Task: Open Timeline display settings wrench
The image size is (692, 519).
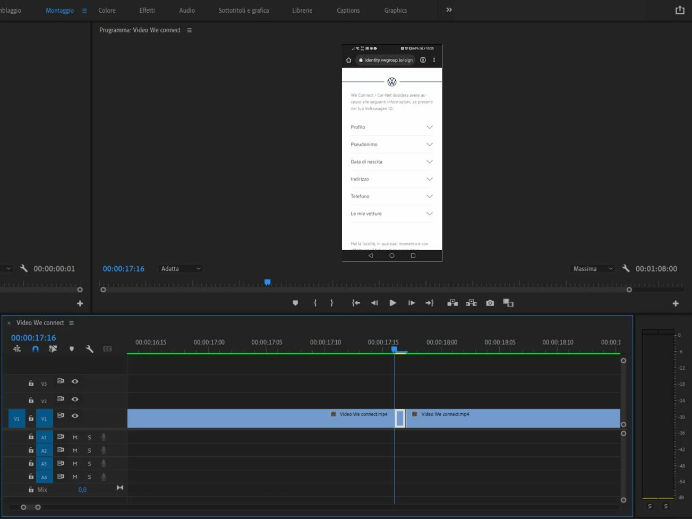Action: click(x=90, y=349)
